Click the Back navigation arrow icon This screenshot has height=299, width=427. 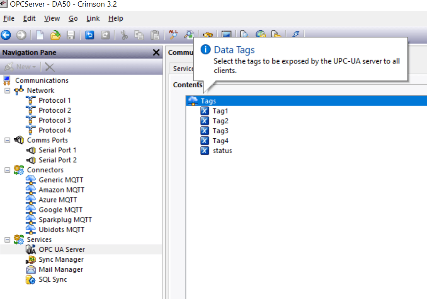click(x=6, y=35)
